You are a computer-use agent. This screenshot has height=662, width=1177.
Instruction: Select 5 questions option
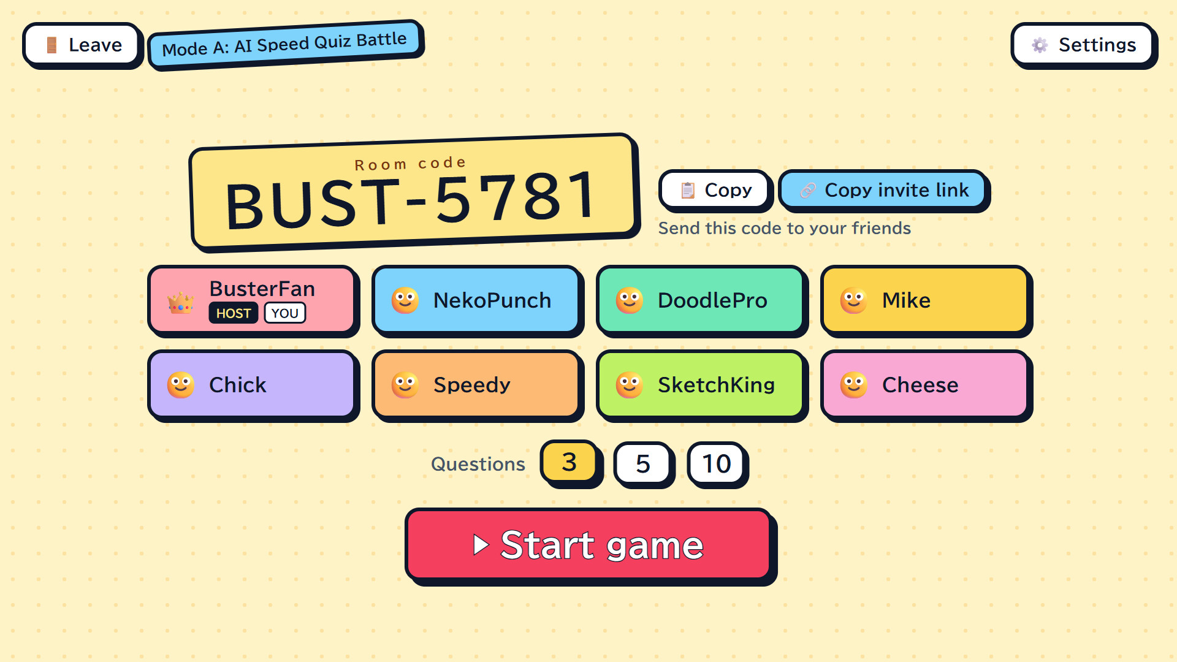click(643, 464)
